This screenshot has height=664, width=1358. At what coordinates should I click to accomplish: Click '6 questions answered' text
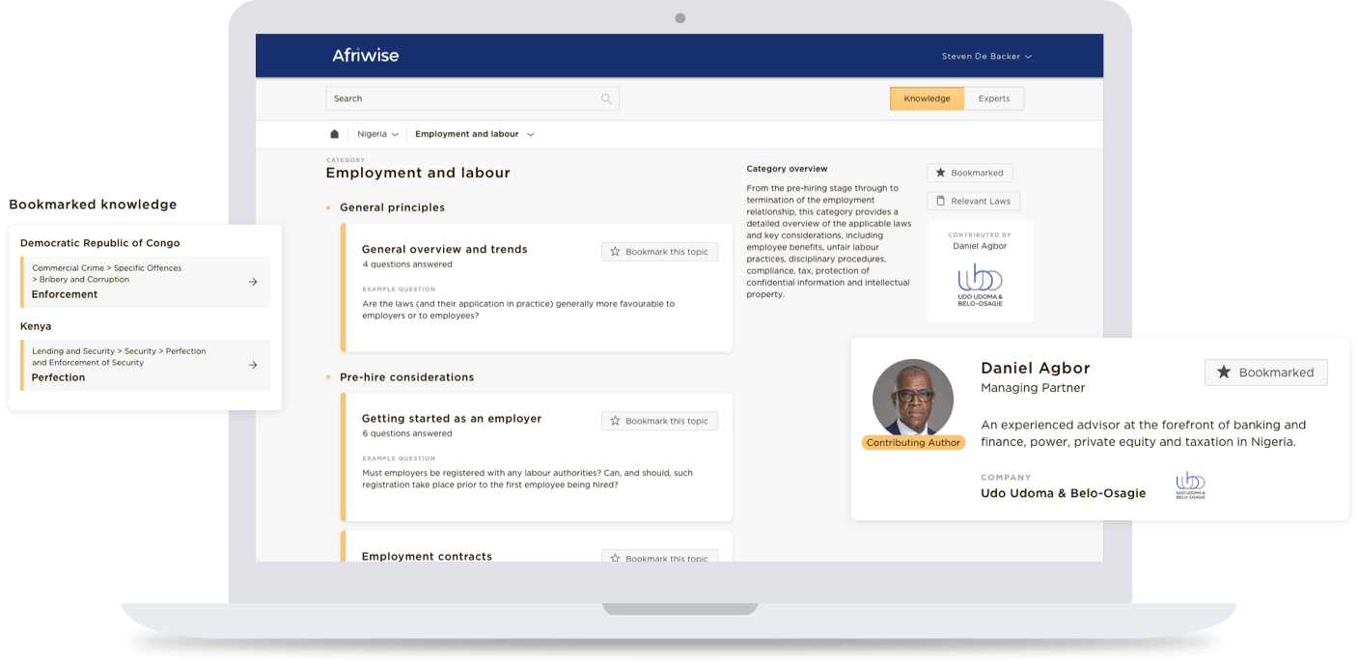[407, 434]
